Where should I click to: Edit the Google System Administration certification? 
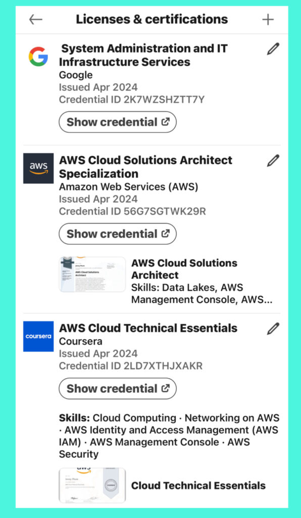pos(273,49)
